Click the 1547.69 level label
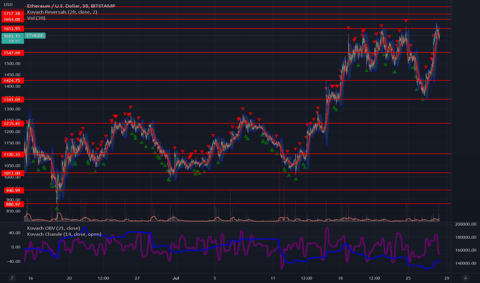 pyautogui.click(x=12, y=53)
